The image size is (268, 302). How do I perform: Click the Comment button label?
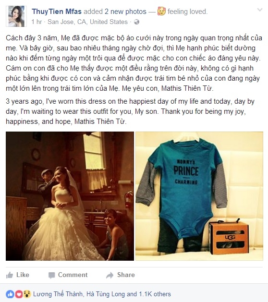[x=73, y=275]
